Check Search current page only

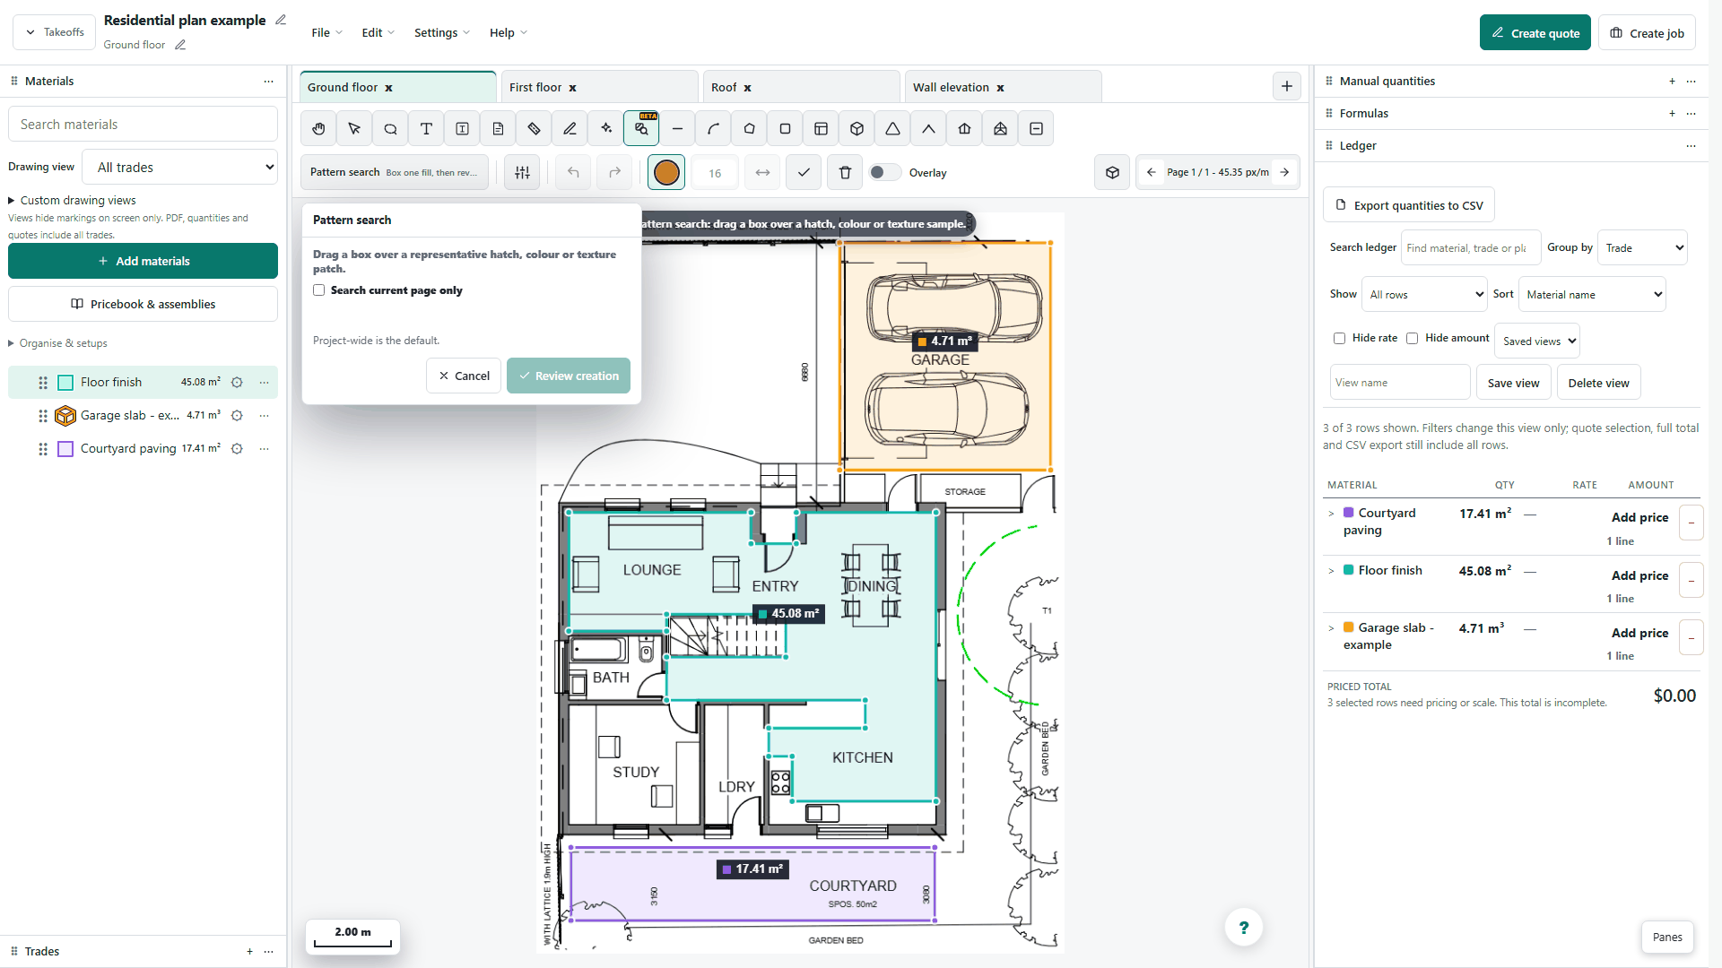(318, 290)
